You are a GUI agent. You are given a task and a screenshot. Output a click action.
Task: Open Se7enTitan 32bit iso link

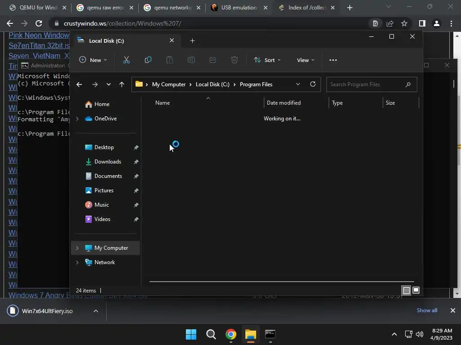[x=39, y=45]
